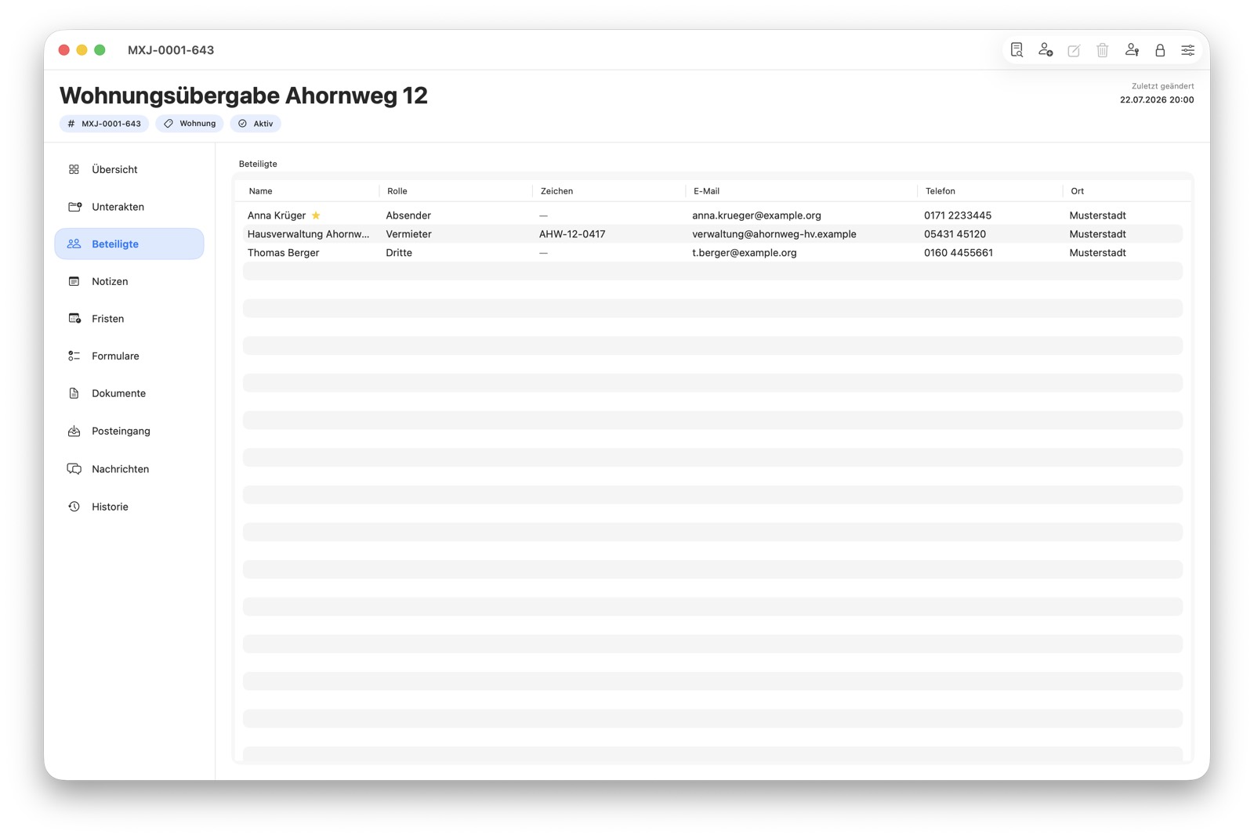Click the Dritte role cell
The width and height of the screenshot is (1254, 838).
click(398, 253)
